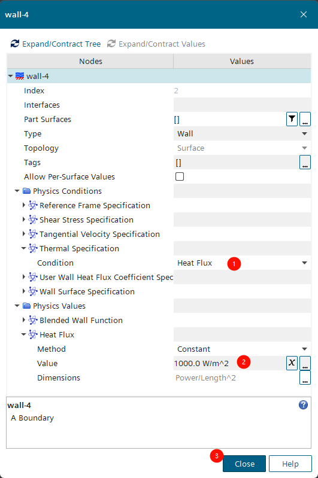Open the Part Surfaces ellipsis editor button
318x478 pixels.
[x=305, y=119]
